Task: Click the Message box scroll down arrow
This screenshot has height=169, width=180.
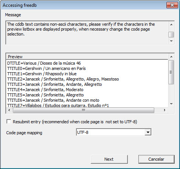Action: (171, 41)
